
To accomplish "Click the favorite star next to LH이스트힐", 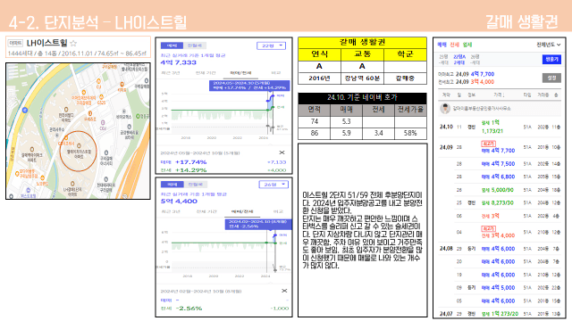I will tap(73, 44).
